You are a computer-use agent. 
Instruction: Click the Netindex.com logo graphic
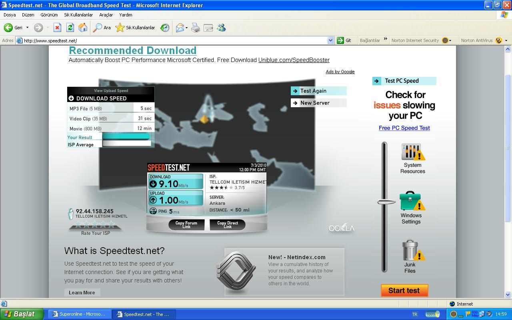click(236, 273)
